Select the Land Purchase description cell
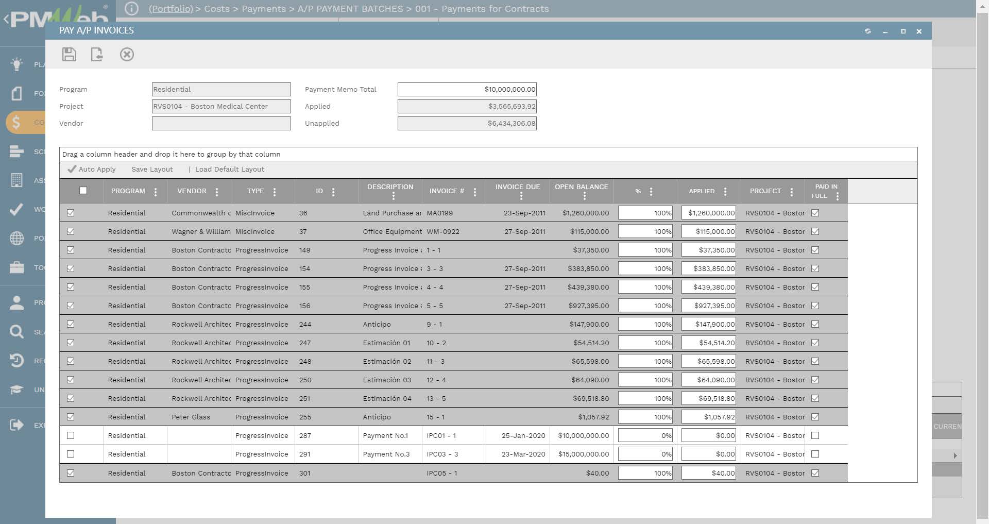This screenshot has height=524, width=989. coord(390,213)
